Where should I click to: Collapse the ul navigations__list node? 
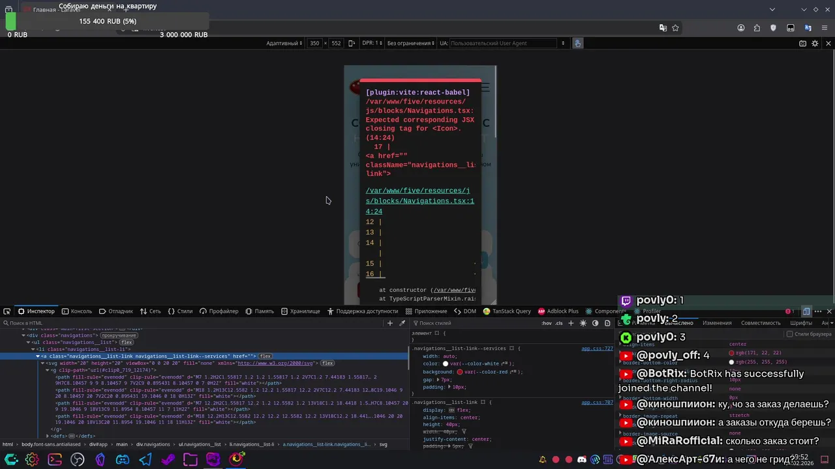[x=28, y=342]
